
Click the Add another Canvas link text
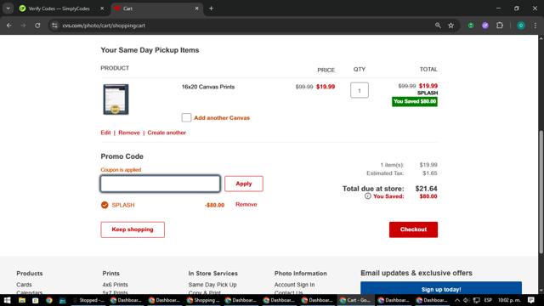[222, 118]
